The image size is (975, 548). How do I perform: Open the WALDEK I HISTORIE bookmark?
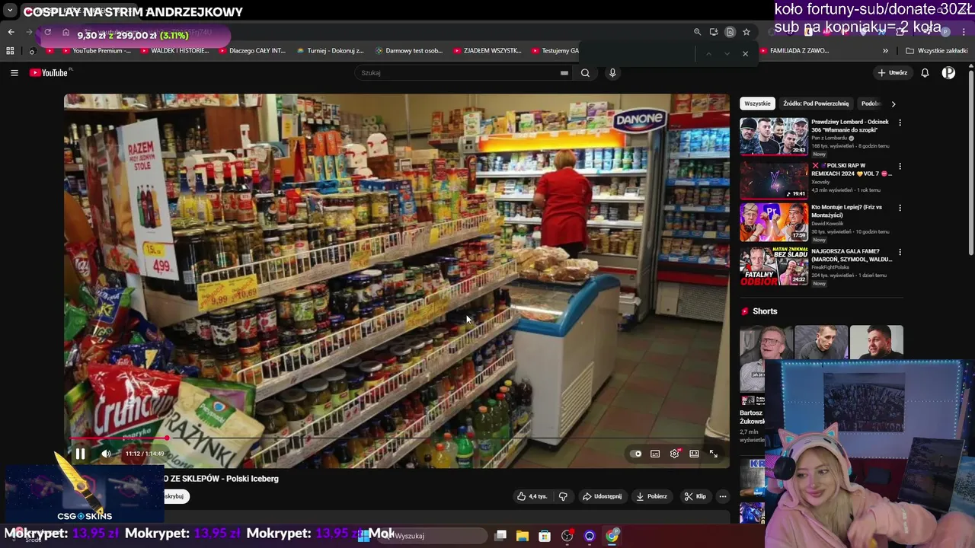(x=174, y=51)
